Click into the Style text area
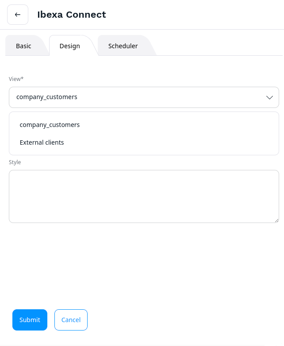The image size is (284, 346). click(x=144, y=196)
